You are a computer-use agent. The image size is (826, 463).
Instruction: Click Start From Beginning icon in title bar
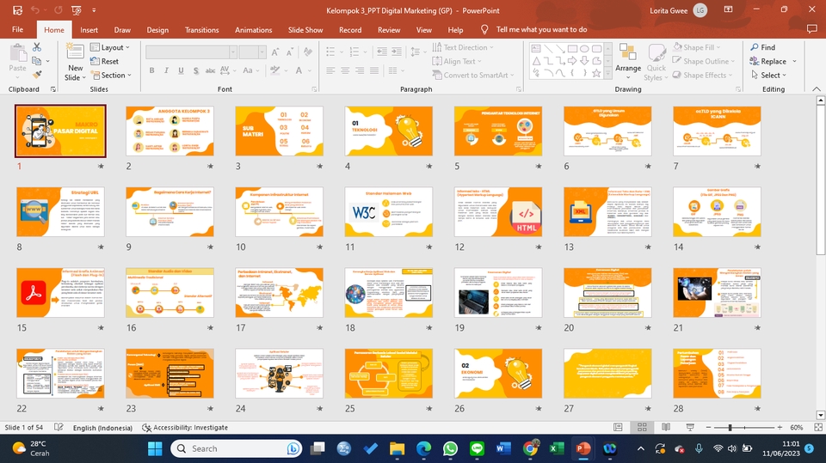(x=77, y=10)
